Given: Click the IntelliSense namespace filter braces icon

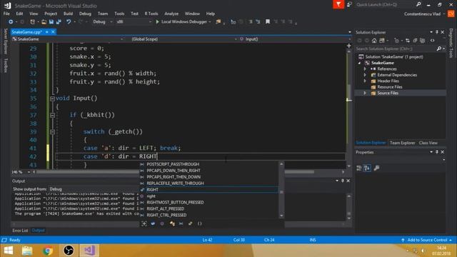Looking at the screenshot, I should [x=200, y=223].
